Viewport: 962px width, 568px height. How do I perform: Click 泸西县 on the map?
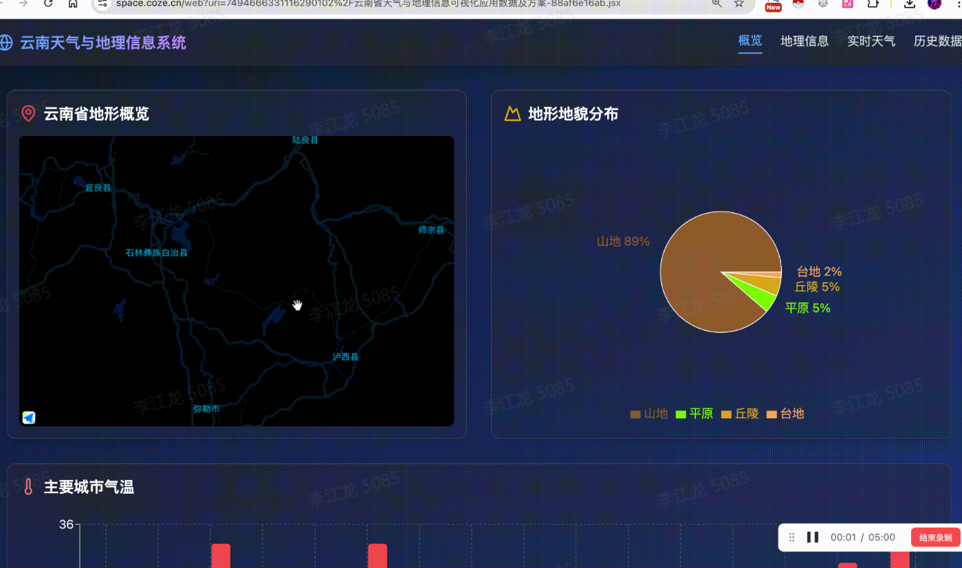pyautogui.click(x=345, y=356)
